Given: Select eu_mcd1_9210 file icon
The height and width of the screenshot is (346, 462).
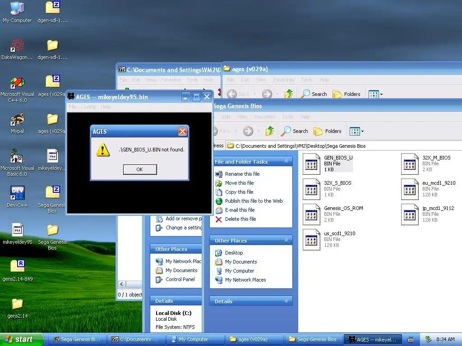Looking at the screenshot, I should pyautogui.click(x=410, y=189).
